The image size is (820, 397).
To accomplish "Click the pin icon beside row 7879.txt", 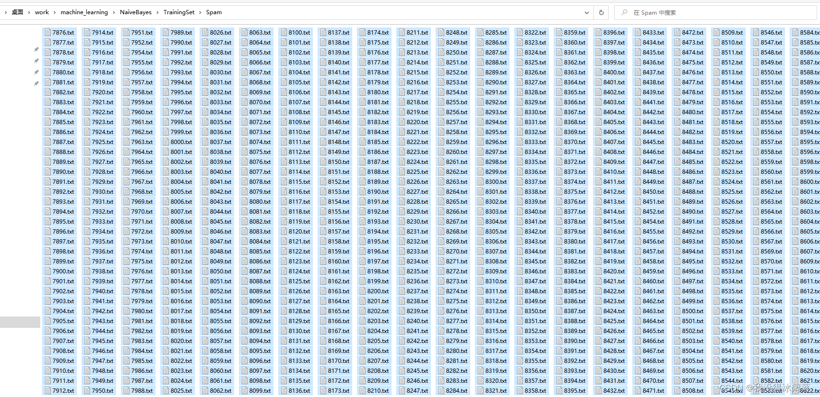I will tap(36, 61).
